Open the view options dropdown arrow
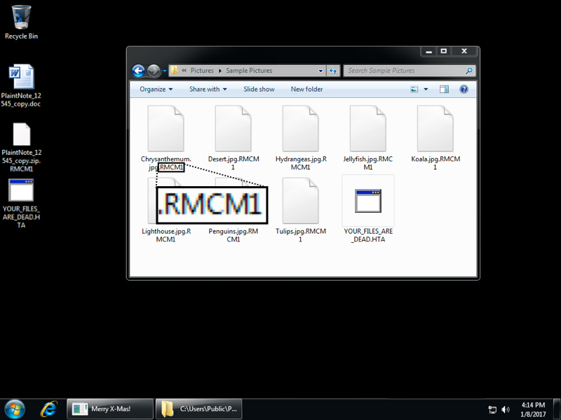The image size is (561, 420). click(x=426, y=90)
